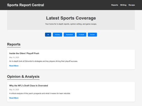142x106 pixels.
Task: Click the Why the NFL's Draft Class Is Overrated title
Action: tap(29, 86)
